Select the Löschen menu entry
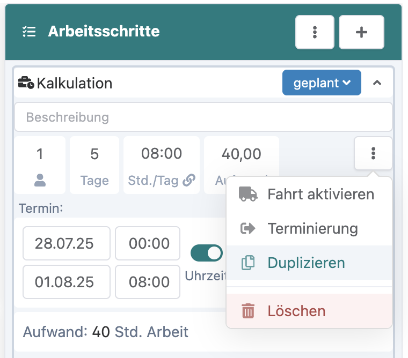Viewport: 408px width, 358px height. tap(296, 311)
